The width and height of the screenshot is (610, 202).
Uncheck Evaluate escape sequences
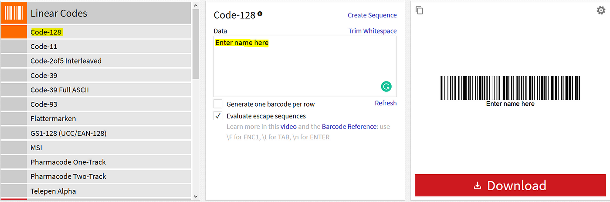218,116
